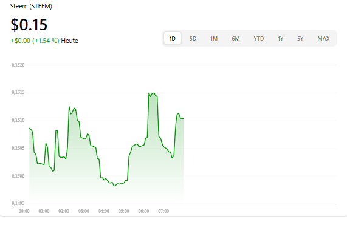Select the 5Y time range

coord(300,39)
